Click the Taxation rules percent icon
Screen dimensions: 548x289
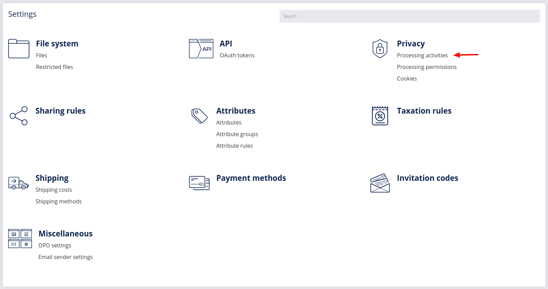(380, 116)
